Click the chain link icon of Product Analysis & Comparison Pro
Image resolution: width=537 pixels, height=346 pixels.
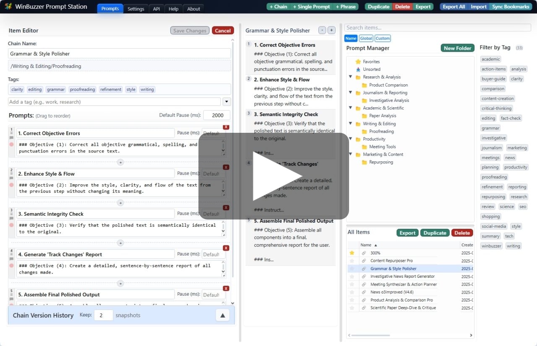pyautogui.click(x=364, y=300)
